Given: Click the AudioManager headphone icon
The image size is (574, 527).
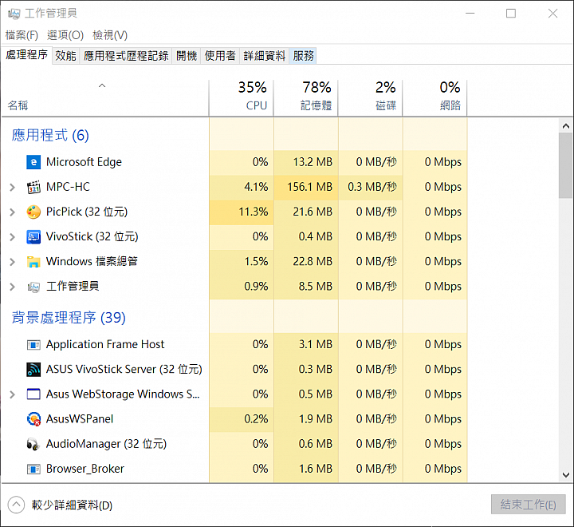Looking at the screenshot, I should pos(33,445).
